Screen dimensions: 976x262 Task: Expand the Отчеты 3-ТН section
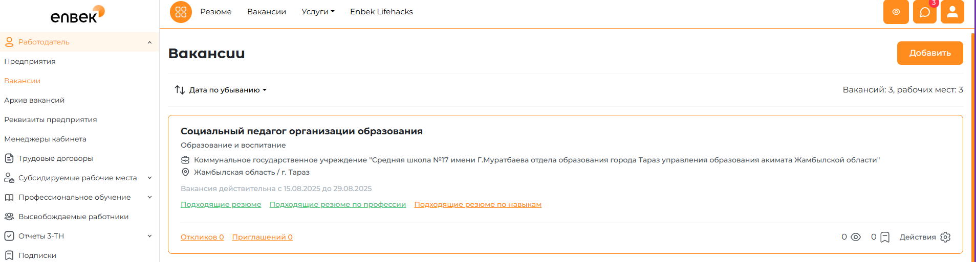(149, 236)
